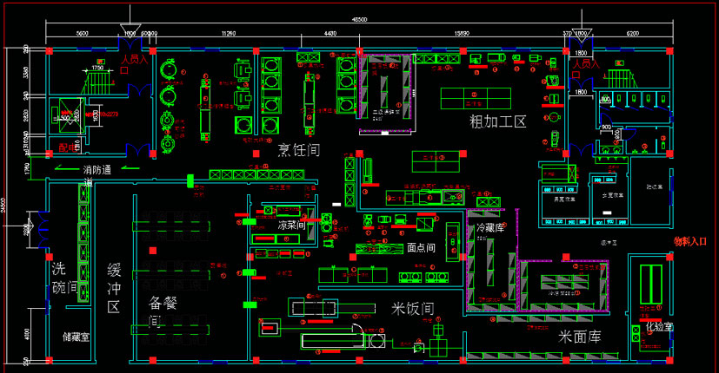Click the 储藏室 storage room label
The width and height of the screenshot is (719, 373).
point(76,337)
